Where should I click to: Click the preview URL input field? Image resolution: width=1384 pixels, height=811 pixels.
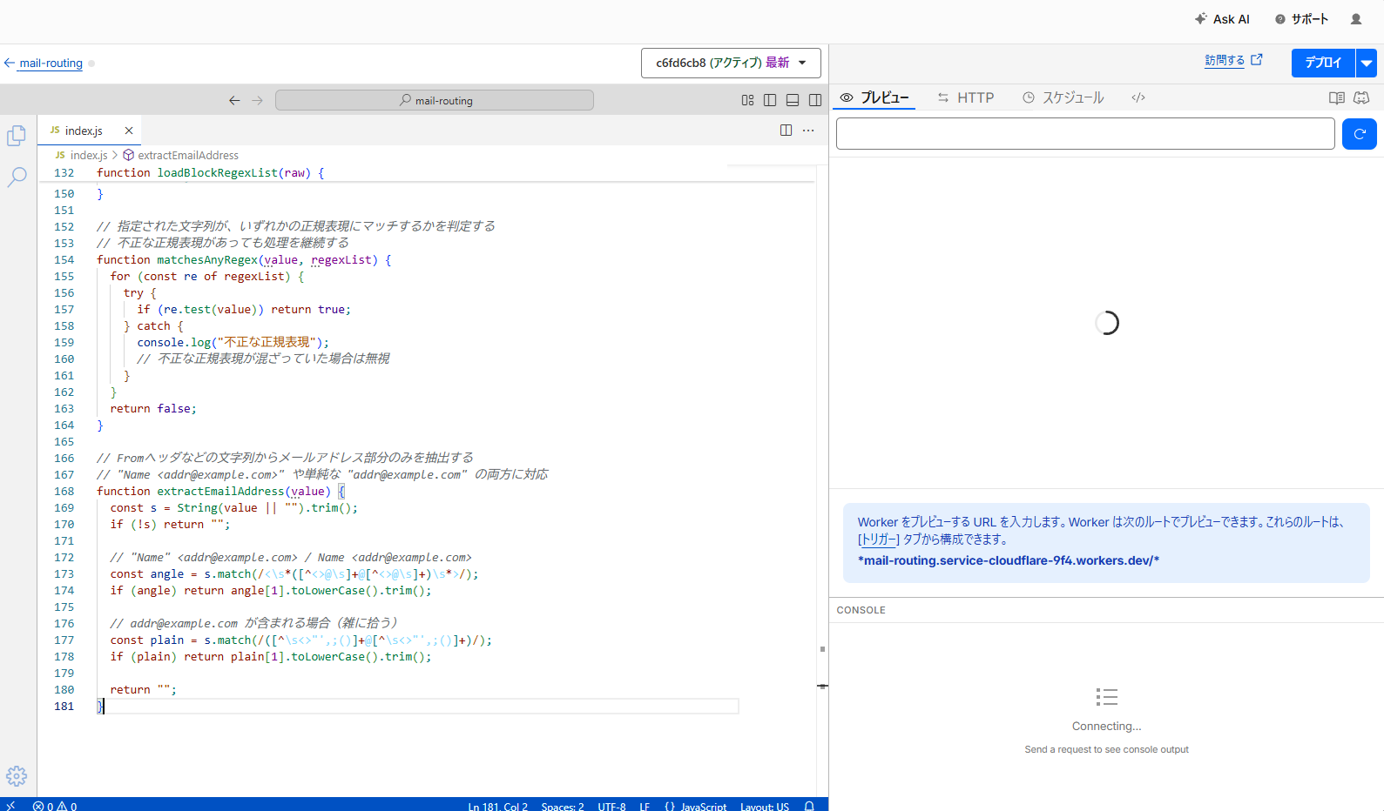[1085, 134]
